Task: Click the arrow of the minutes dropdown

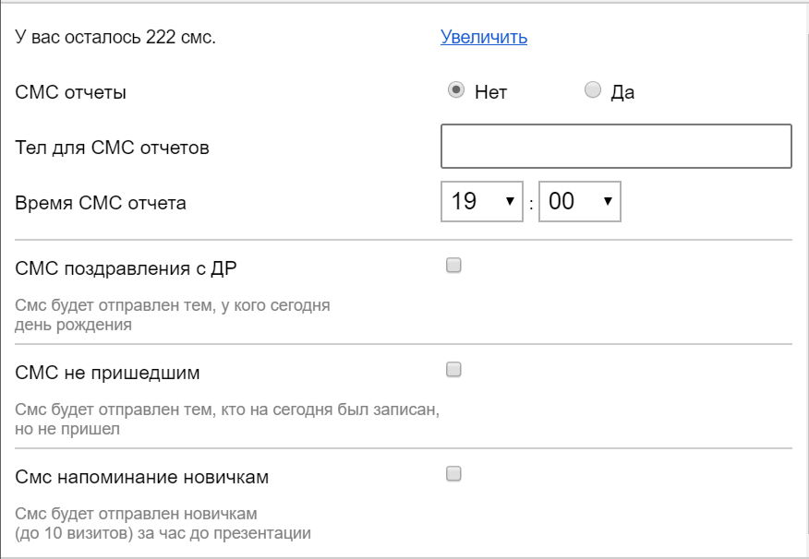Action: click(x=608, y=202)
